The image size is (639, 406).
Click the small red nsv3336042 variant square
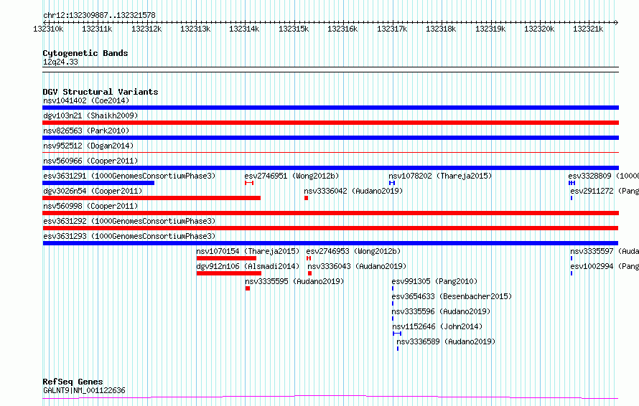click(306, 198)
